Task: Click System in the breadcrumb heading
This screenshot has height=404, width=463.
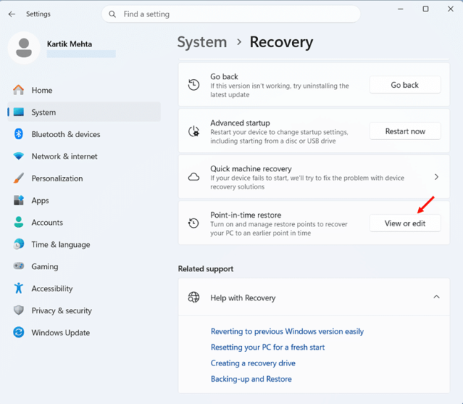Action: [x=202, y=42]
